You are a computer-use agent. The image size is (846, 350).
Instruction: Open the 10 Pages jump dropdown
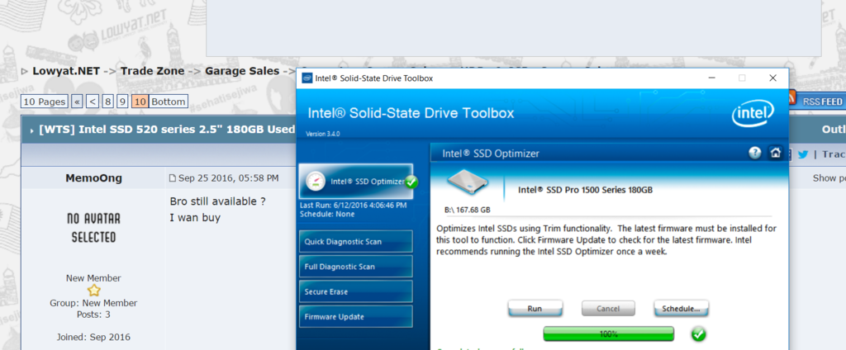[44, 102]
